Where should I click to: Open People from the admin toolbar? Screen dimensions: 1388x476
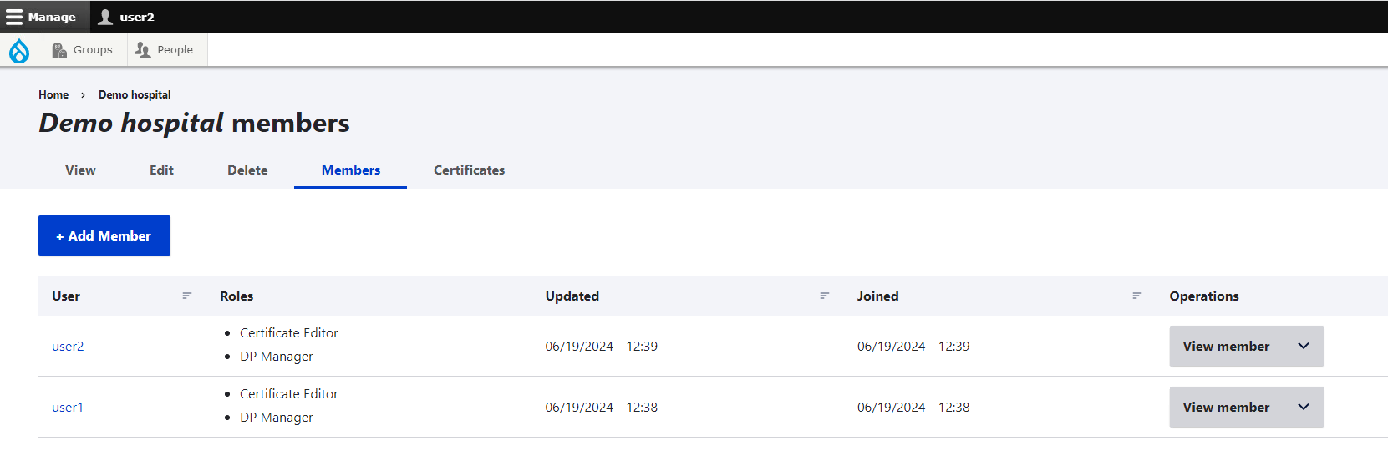point(165,50)
